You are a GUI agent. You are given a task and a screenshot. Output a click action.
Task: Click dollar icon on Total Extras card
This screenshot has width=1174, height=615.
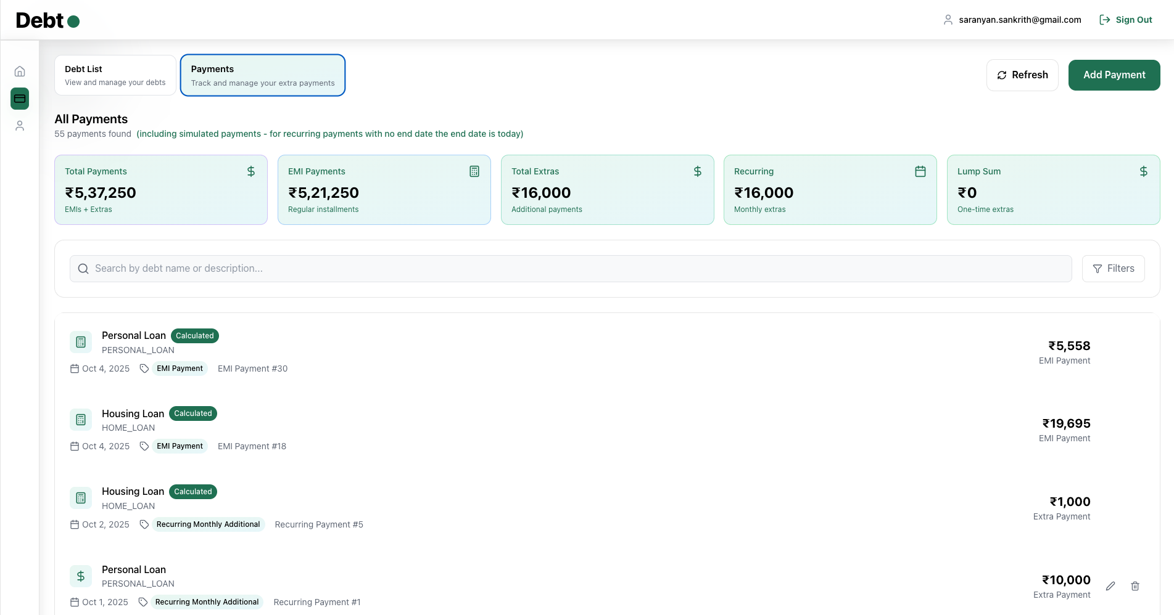(x=698, y=171)
